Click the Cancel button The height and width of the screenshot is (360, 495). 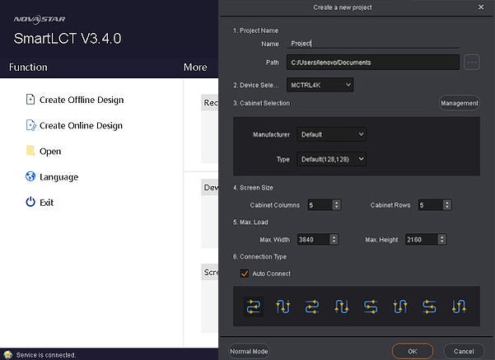pyautogui.click(x=464, y=351)
